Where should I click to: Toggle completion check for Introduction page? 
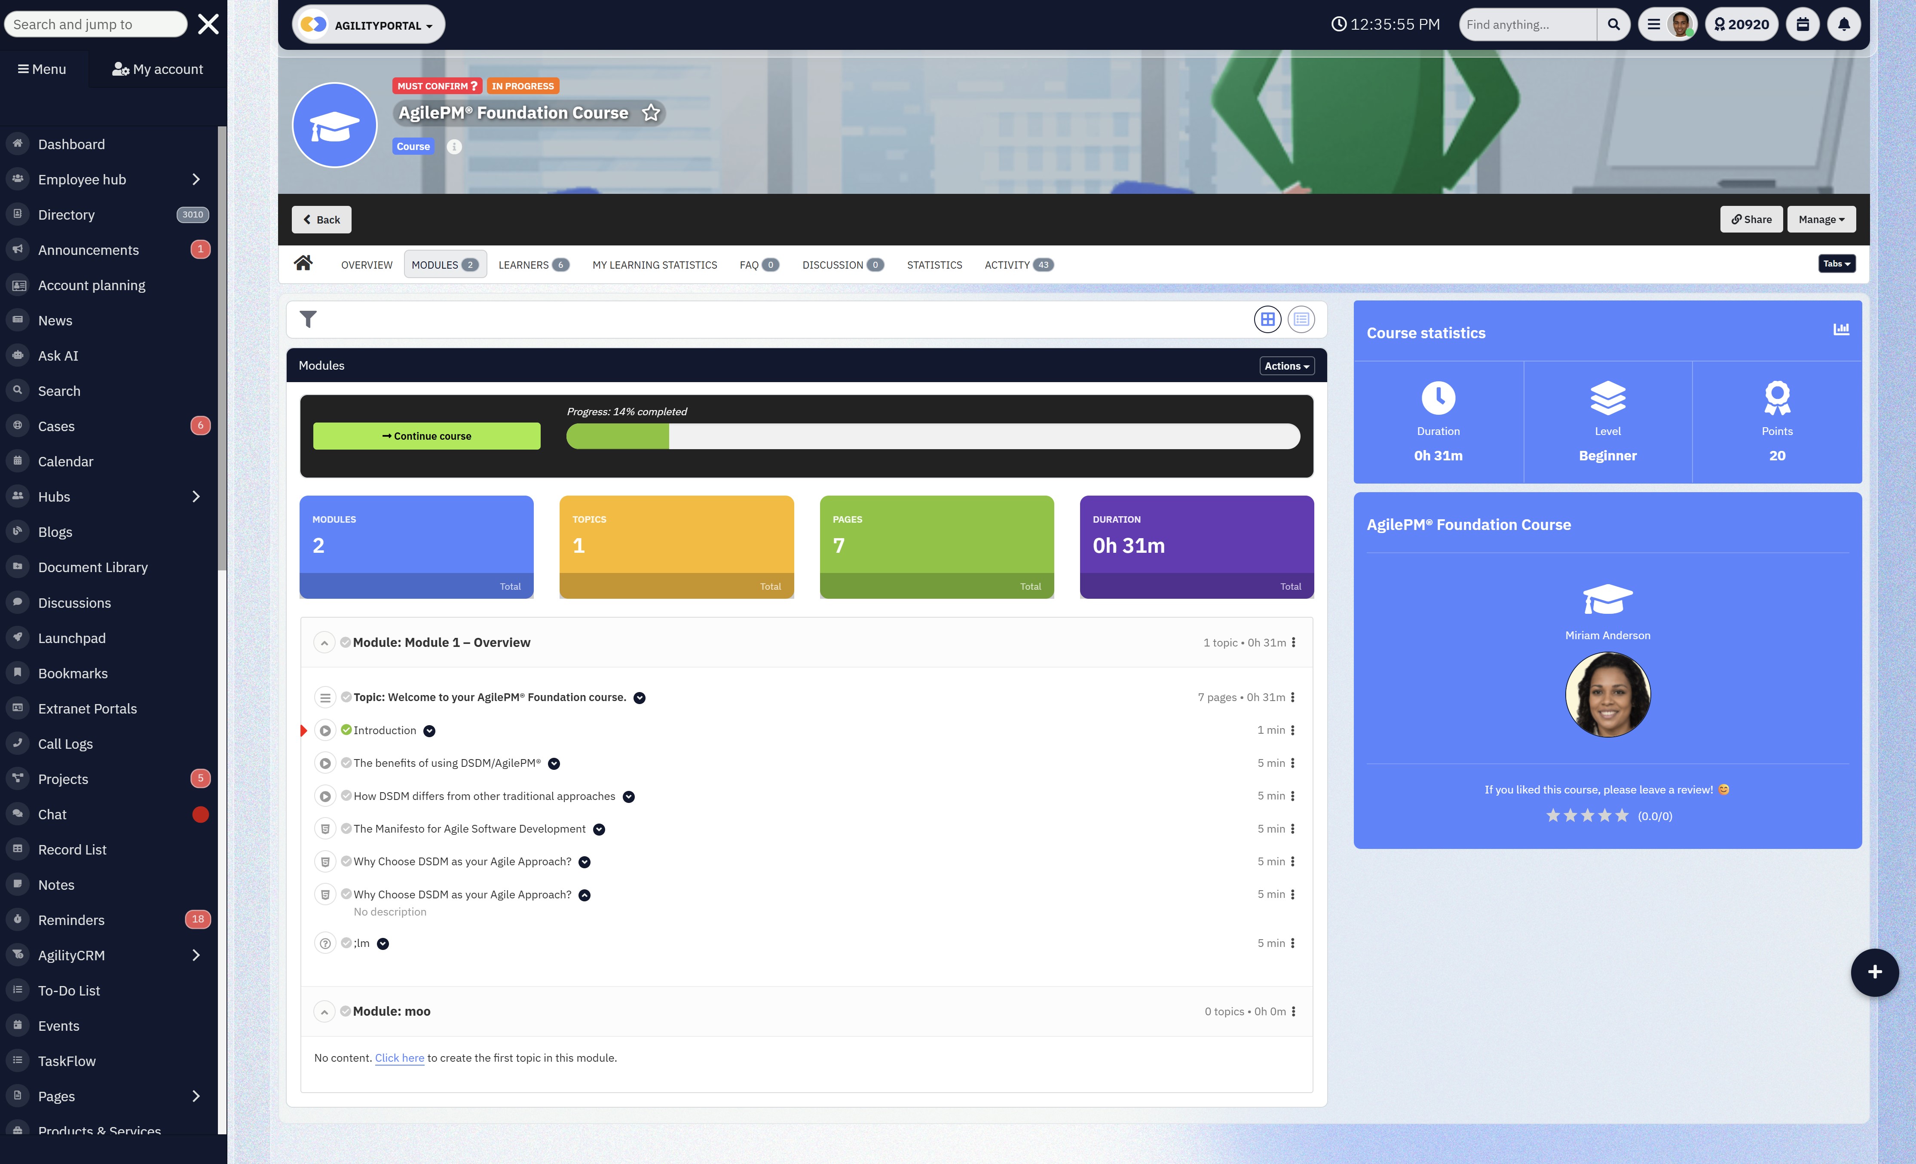[346, 729]
